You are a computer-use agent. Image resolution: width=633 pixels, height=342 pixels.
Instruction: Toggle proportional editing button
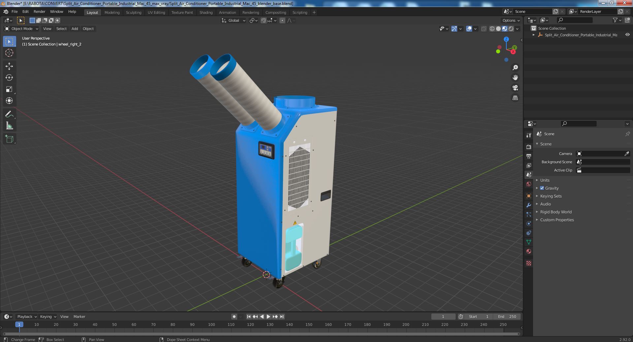[x=282, y=20]
